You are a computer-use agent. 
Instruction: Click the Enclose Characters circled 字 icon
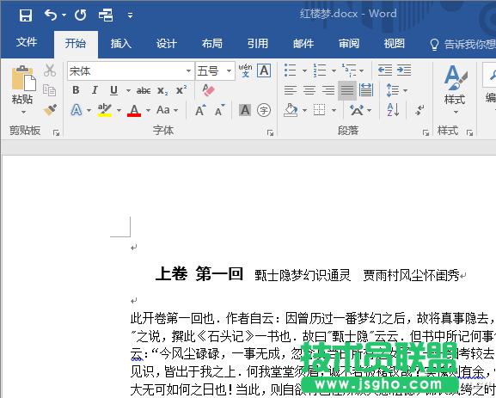(264, 110)
